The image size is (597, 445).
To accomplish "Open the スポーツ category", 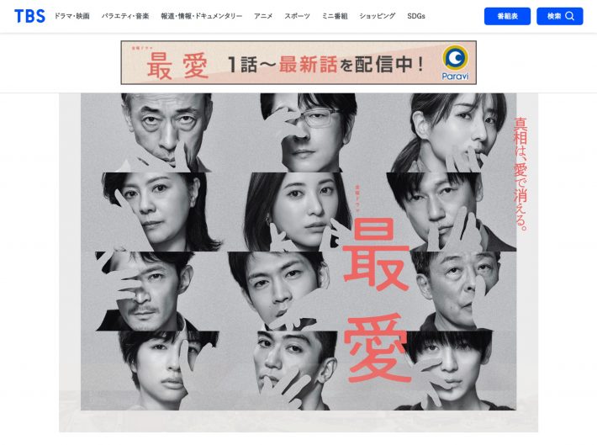I will click(x=297, y=16).
